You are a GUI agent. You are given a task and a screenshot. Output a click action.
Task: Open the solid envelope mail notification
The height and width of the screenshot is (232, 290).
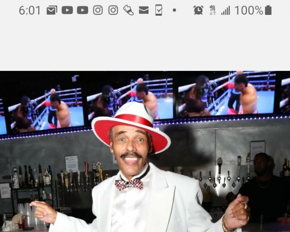[144, 10]
